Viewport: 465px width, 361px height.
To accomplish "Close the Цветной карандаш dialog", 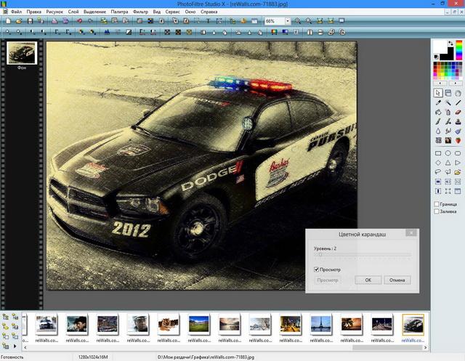I will [x=411, y=233].
